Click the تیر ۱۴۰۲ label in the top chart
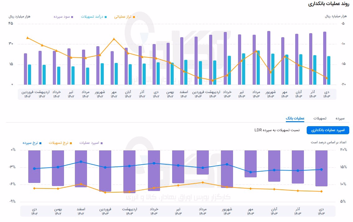This screenshot has width=353, height=222. point(71,94)
